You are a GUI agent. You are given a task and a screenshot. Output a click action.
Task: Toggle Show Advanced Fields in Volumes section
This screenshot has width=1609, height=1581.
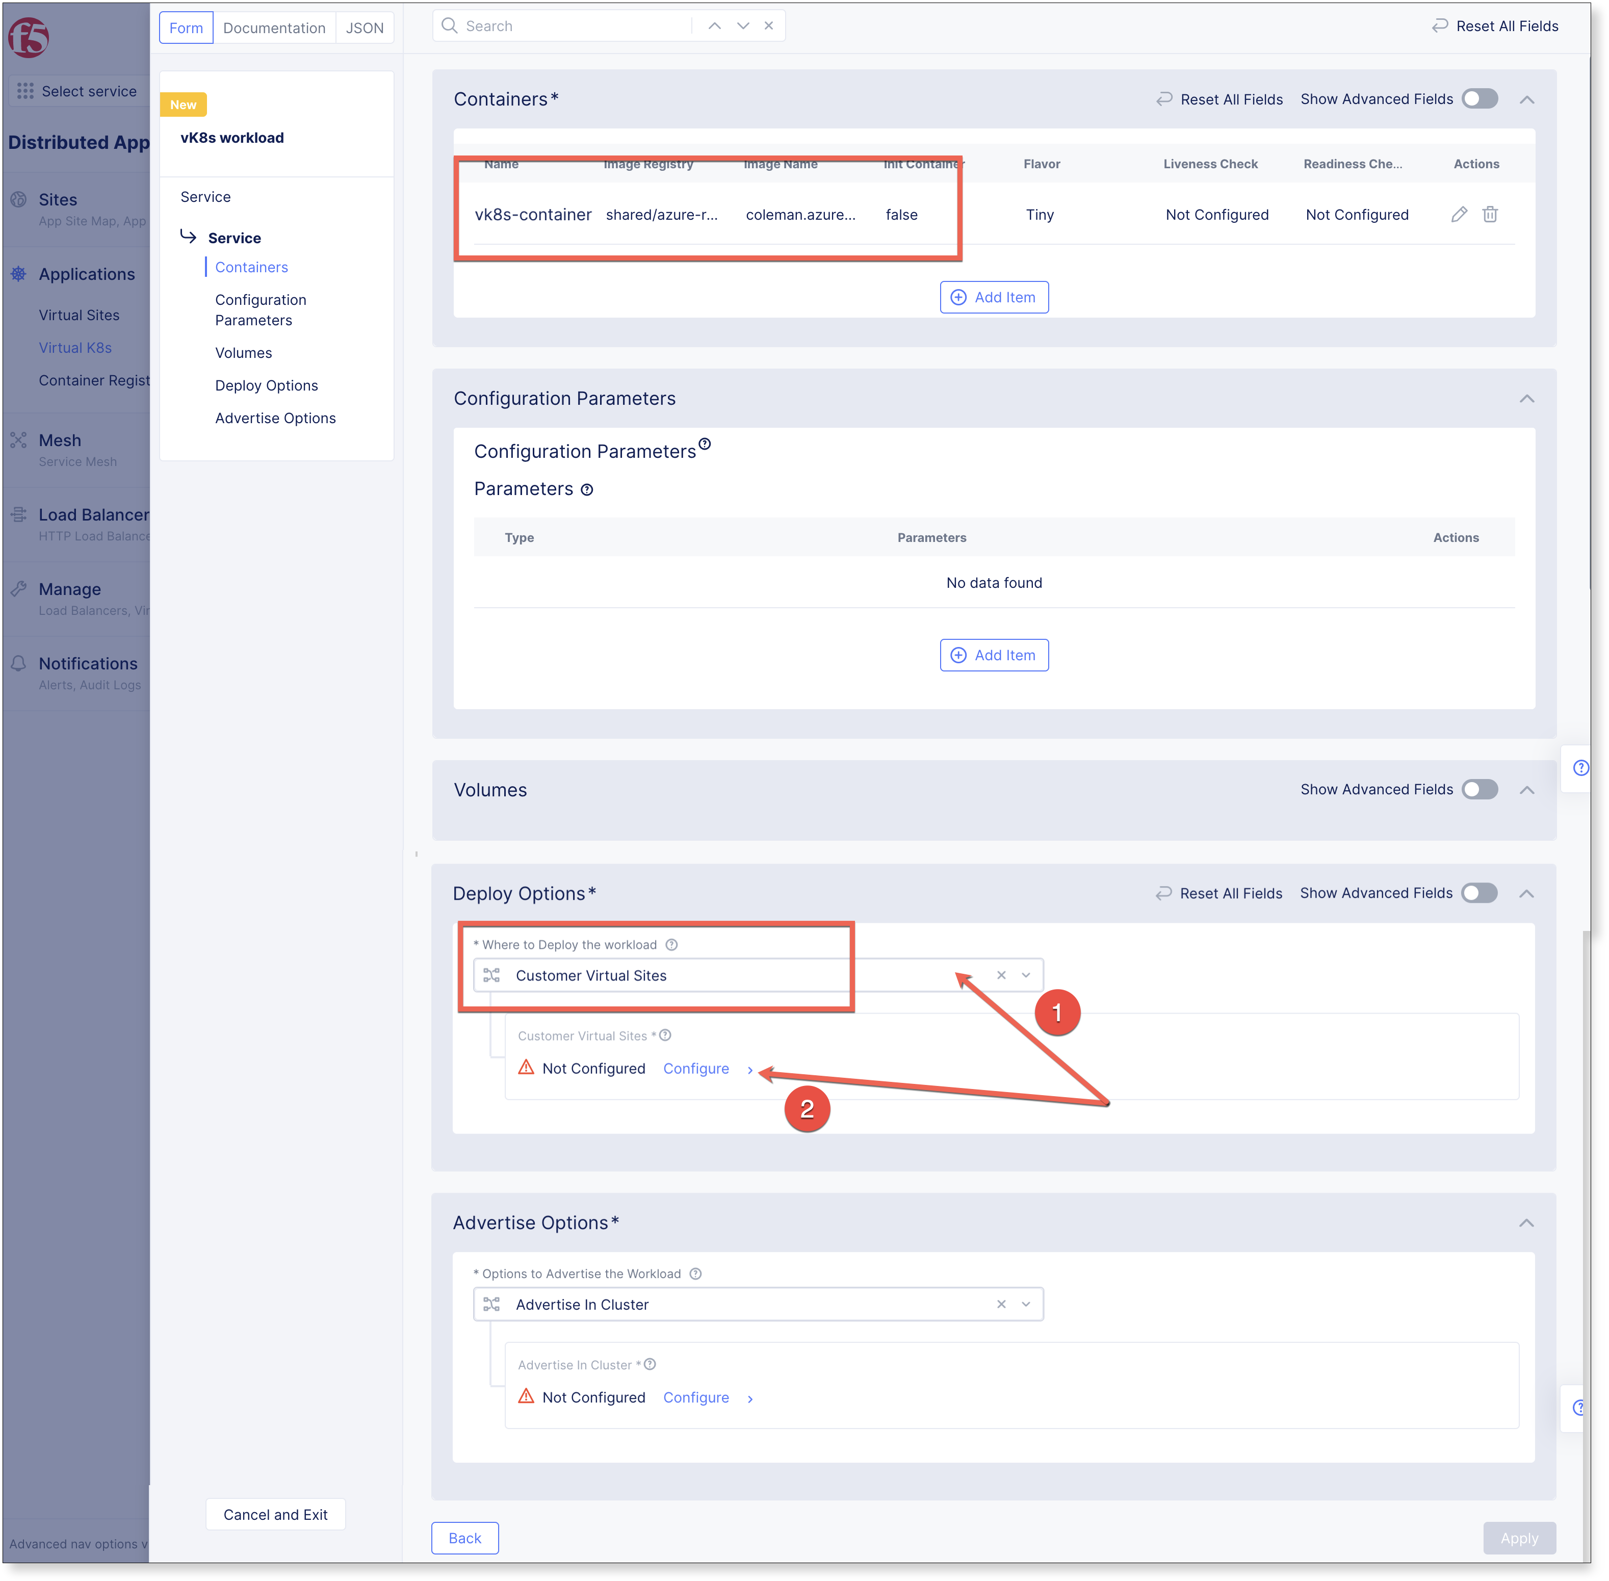click(x=1480, y=789)
